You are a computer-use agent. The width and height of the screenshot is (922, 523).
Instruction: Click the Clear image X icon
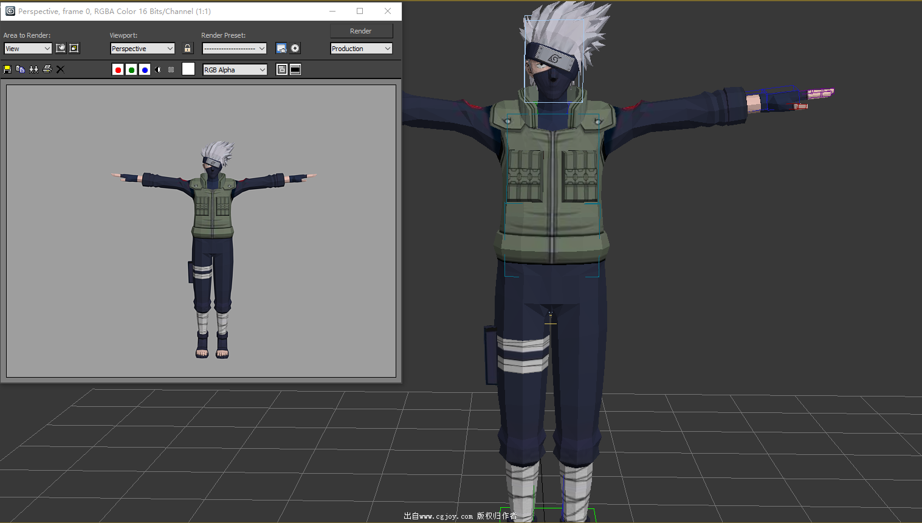coord(60,69)
